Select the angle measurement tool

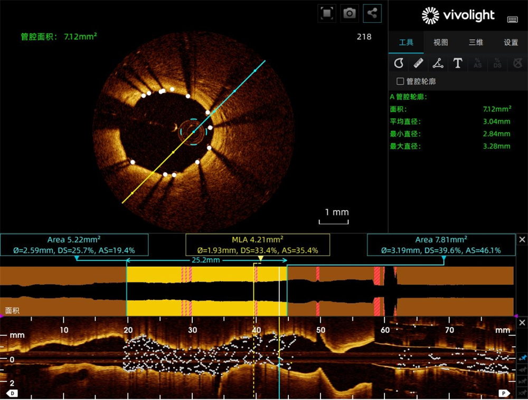click(x=438, y=63)
